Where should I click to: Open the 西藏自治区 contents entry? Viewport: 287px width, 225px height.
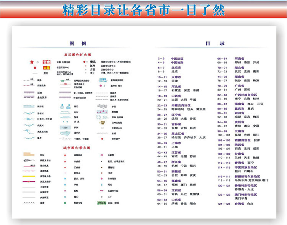point(243,140)
